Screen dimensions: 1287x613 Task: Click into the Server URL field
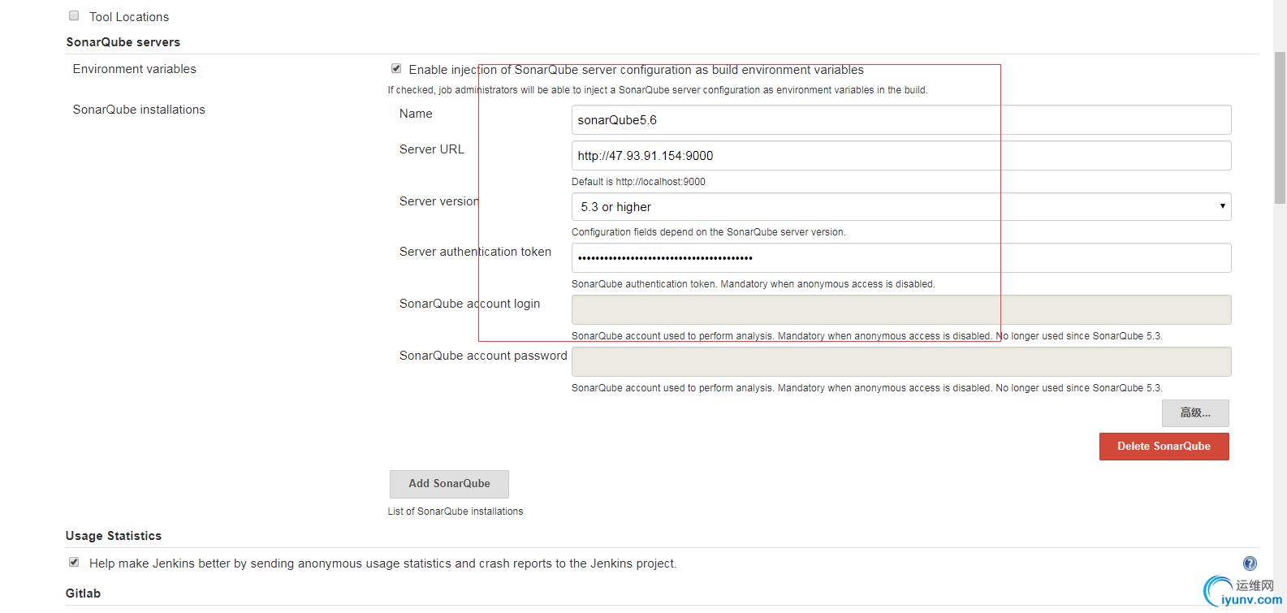tap(900, 156)
